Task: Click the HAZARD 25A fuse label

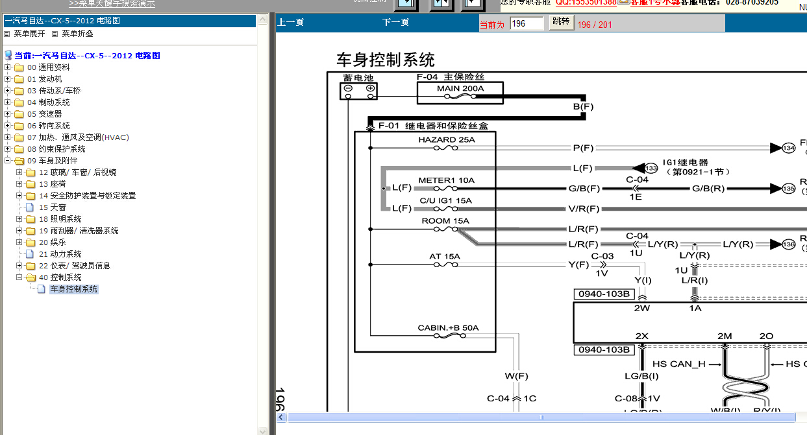Action: coord(446,139)
